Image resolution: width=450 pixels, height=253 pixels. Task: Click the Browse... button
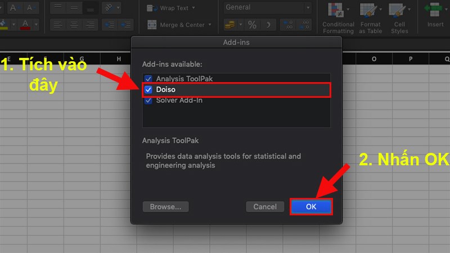tap(165, 206)
